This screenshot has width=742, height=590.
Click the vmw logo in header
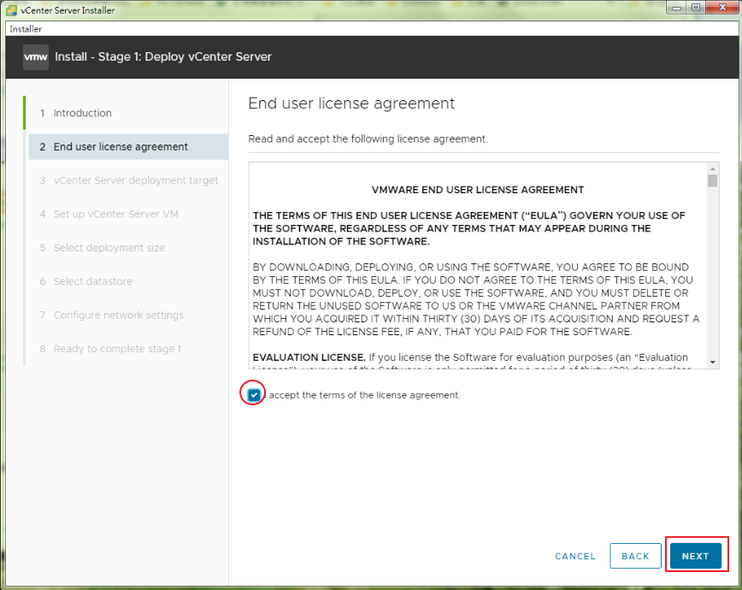click(36, 57)
